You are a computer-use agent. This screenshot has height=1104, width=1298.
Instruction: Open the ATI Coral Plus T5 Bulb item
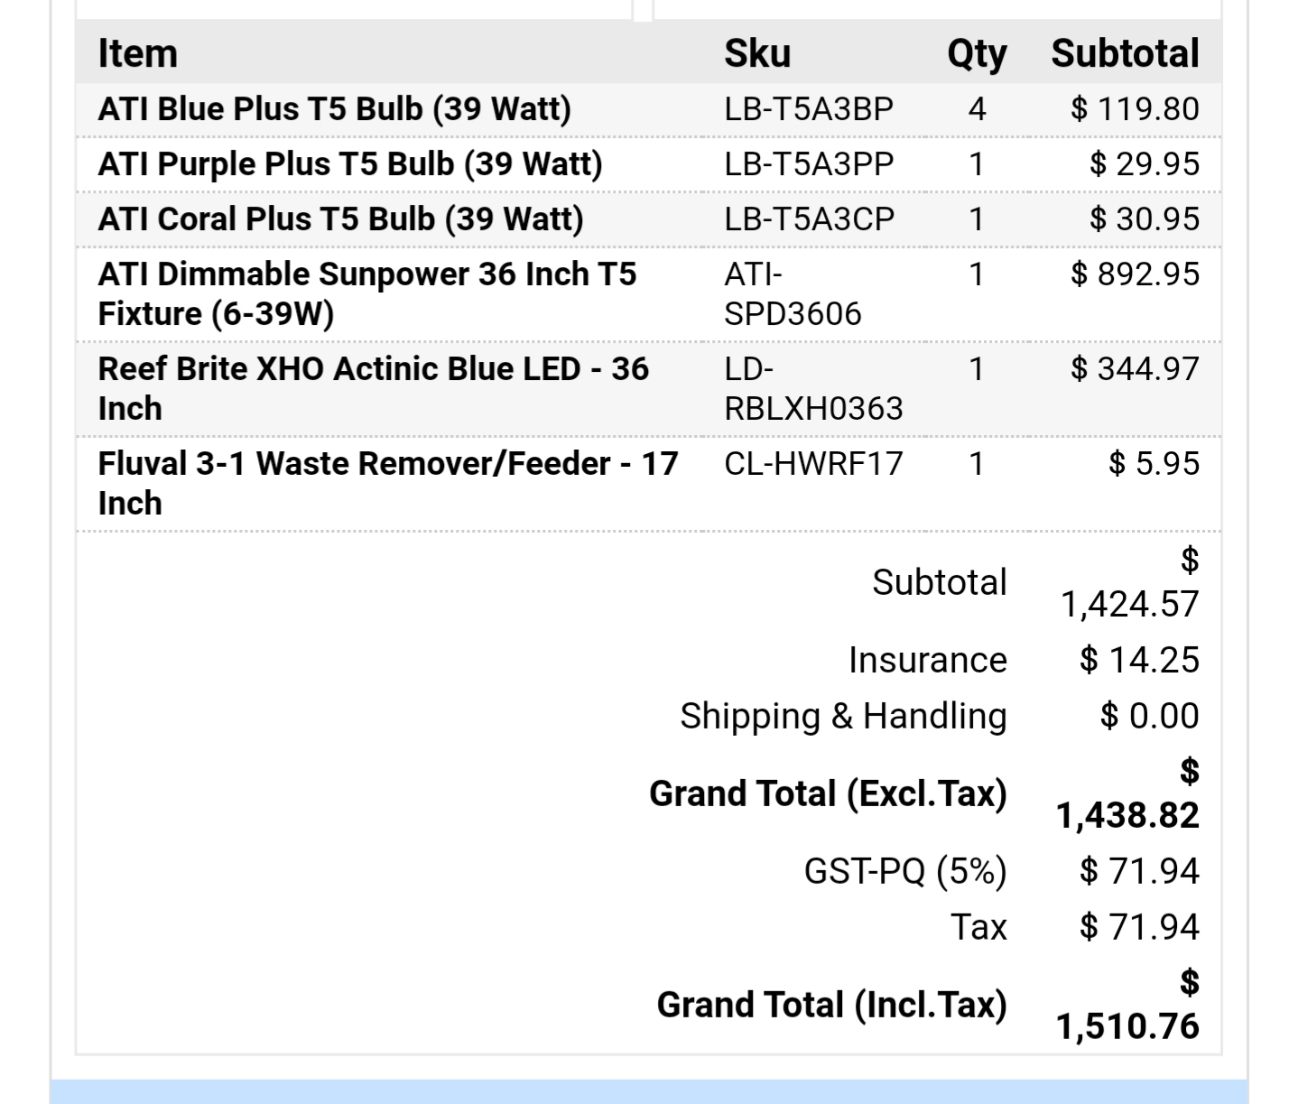click(340, 219)
